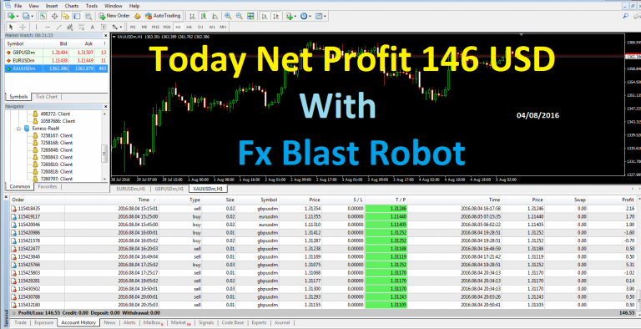
Task: Toggle the AutoTrading button
Action: (163, 16)
